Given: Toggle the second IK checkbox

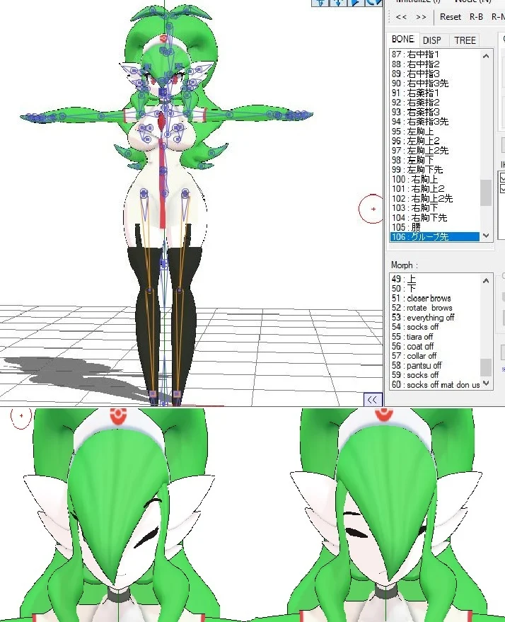Looking at the screenshot, I should tap(502, 188).
